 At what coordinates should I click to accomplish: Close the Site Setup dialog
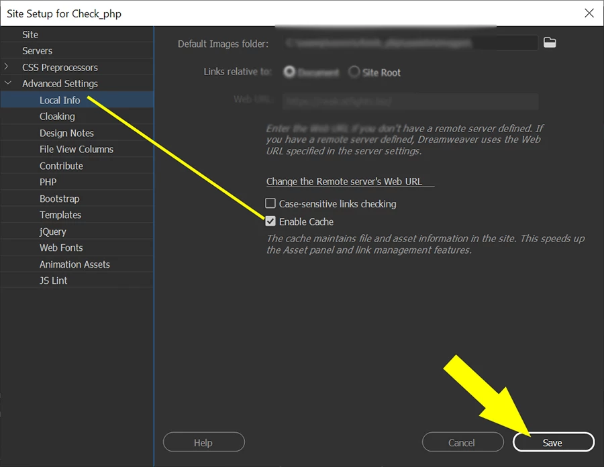tap(589, 13)
